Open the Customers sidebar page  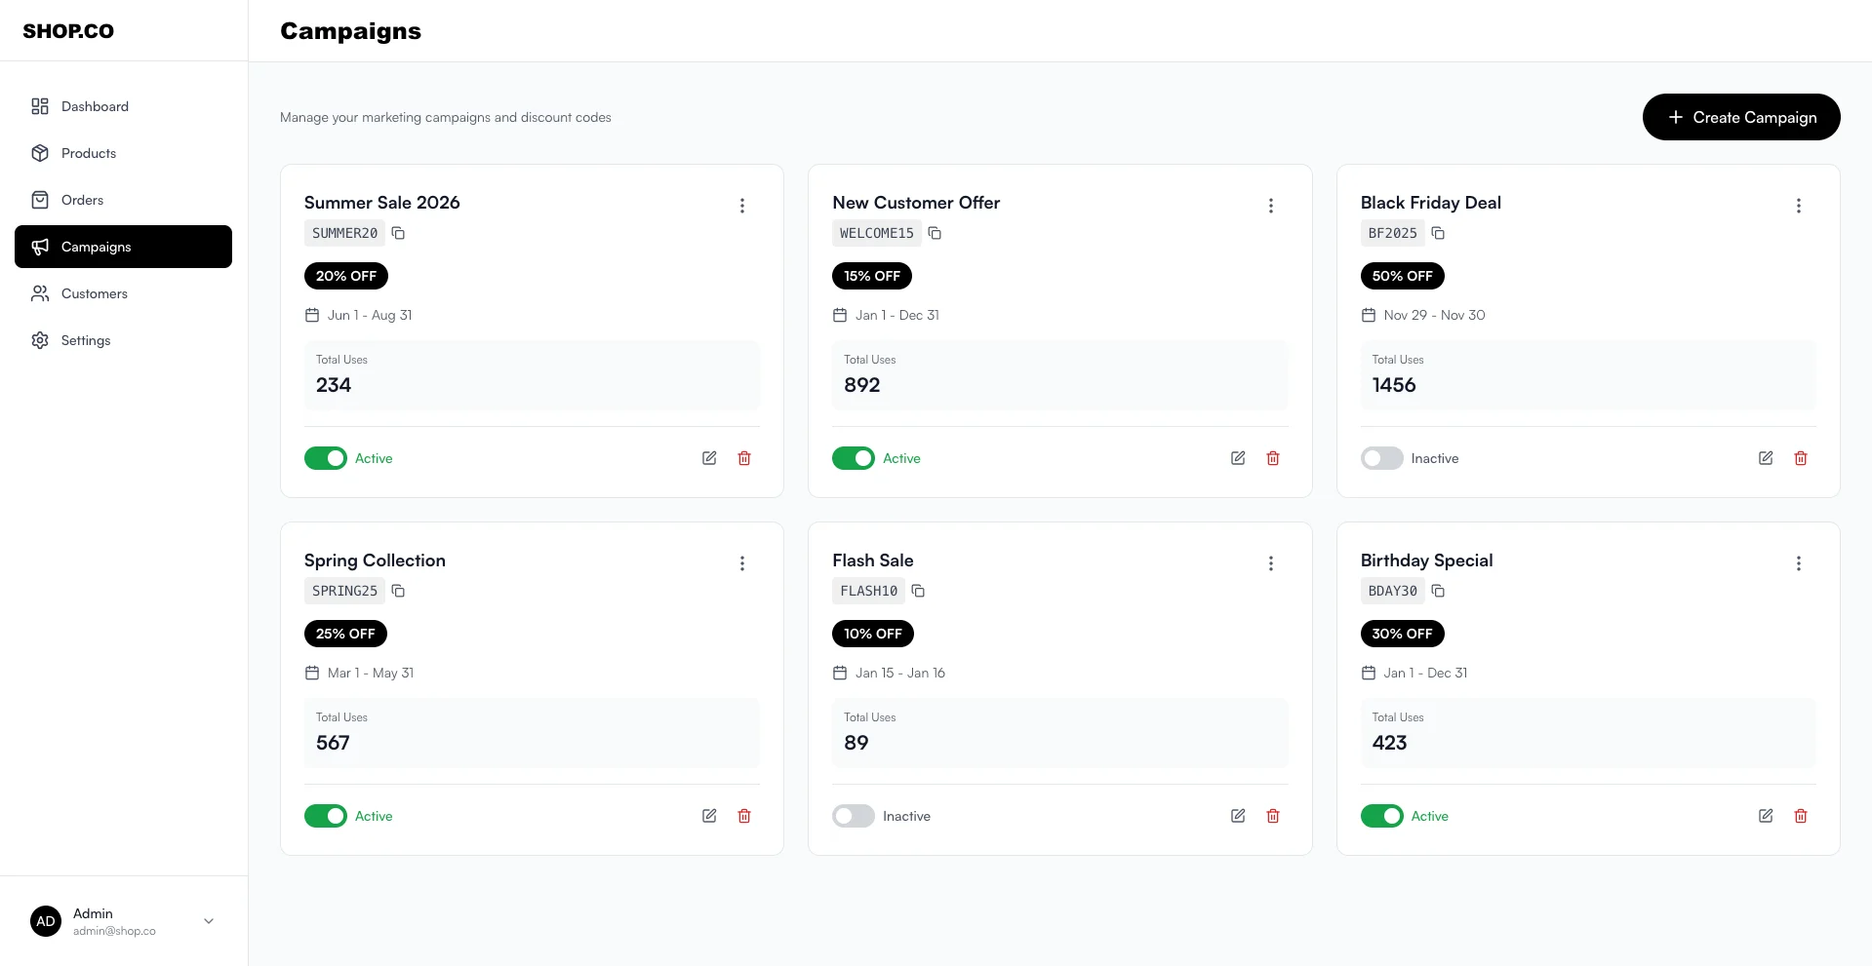pos(94,293)
